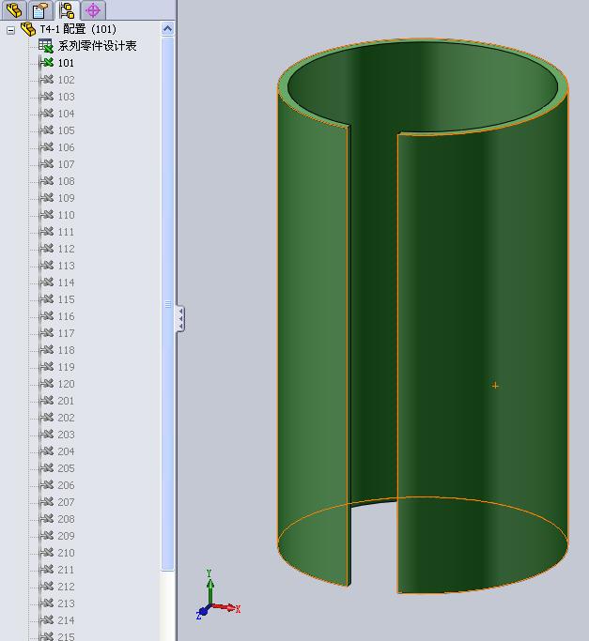Select configuration 209 text
This screenshot has width=589, height=641.
pyautogui.click(x=66, y=536)
